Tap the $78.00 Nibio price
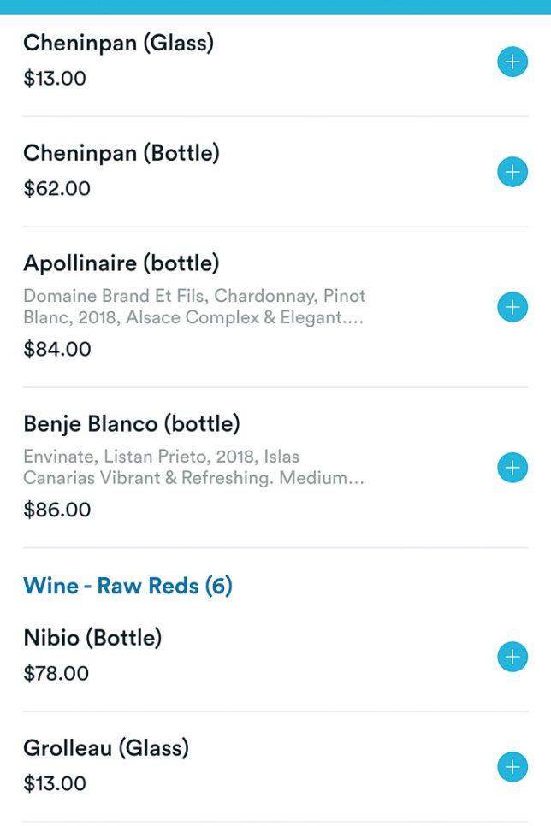551x826 pixels. [56, 673]
